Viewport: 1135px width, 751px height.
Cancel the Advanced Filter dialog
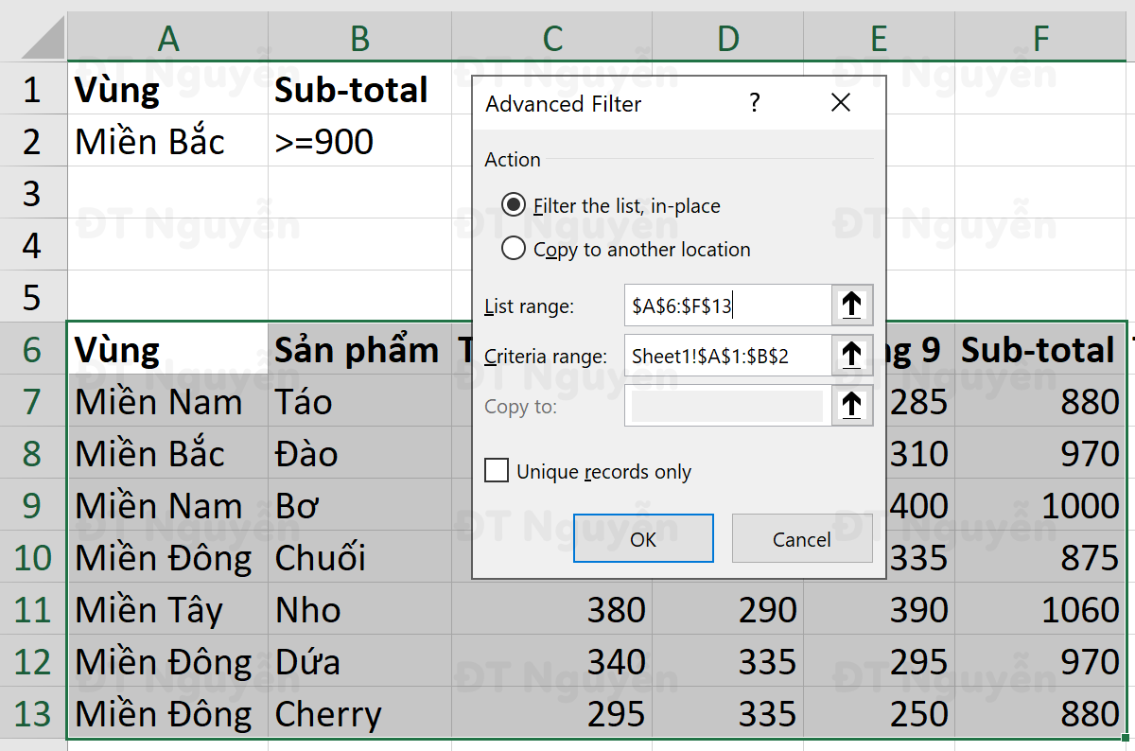[802, 538]
